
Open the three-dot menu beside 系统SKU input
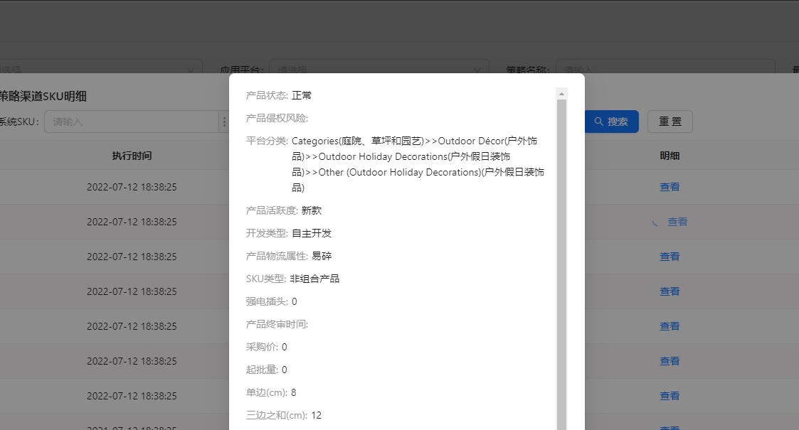point(224,122)
